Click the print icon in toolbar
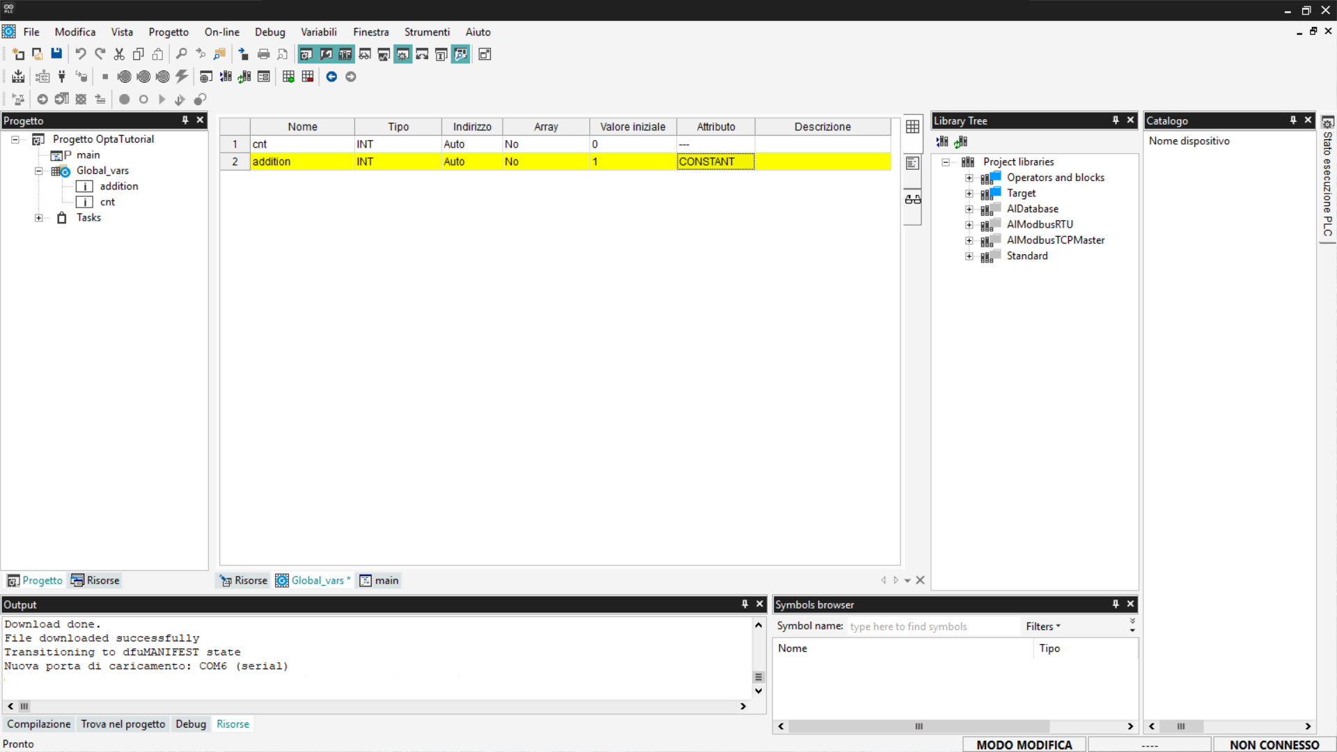Image resolution: width=1337 pixels, height=752 pixels. click(x=263, y=54)
